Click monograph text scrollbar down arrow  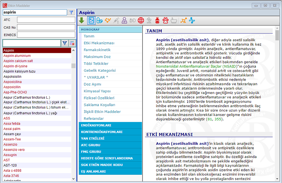(277, 179)
